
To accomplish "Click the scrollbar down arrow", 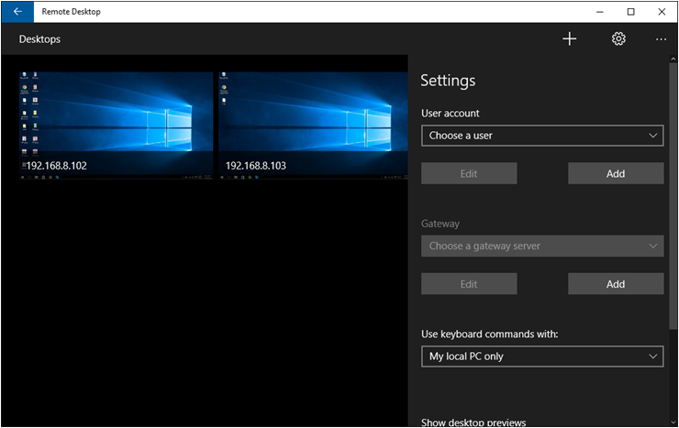I will click(x=673, y=423).
